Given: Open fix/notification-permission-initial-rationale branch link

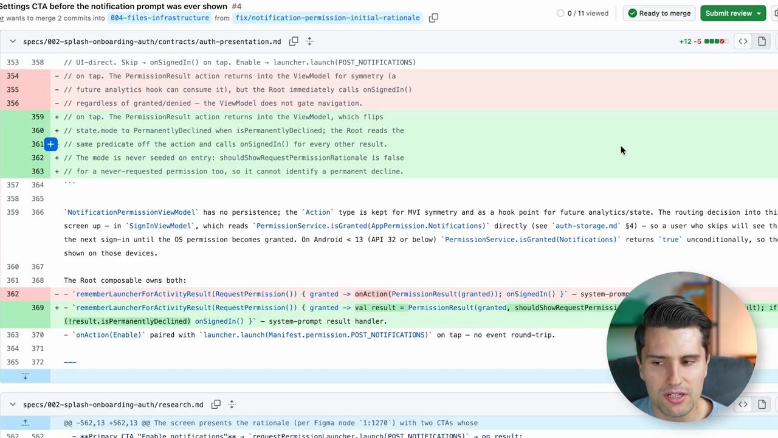Looking at the screenshot, I should [x=328, y=18].
